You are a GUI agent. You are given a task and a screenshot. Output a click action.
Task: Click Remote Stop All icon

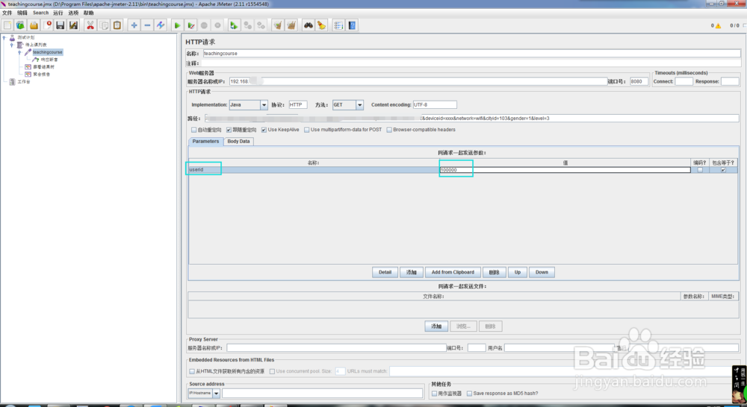pos(247,25)
